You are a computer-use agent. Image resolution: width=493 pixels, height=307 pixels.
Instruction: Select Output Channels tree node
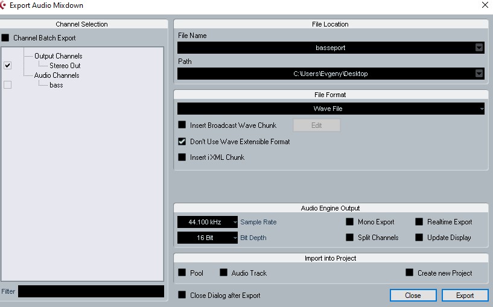click(x=58, y=56)
